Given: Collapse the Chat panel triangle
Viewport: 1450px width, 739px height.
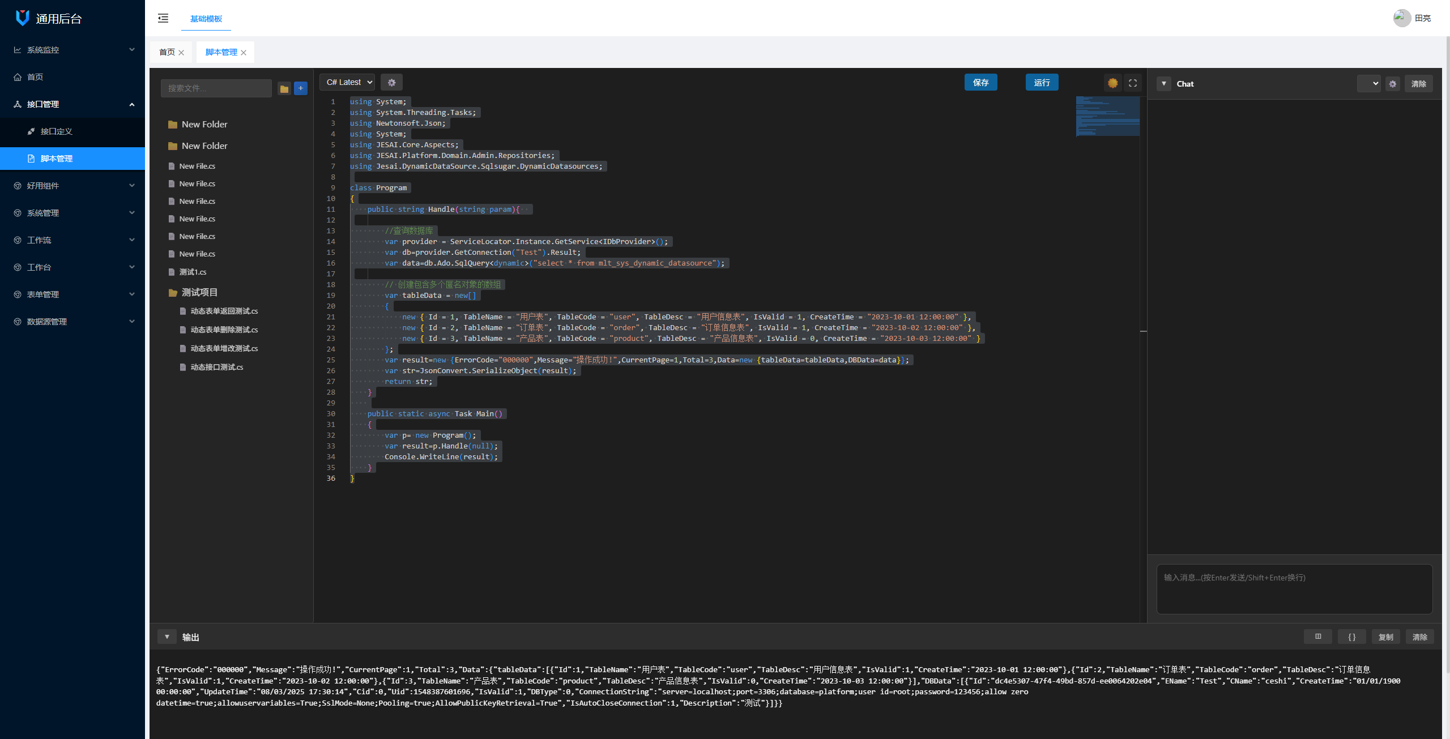Looking at the screenshot, I should pyautogui.click(x=1163, y=84).
